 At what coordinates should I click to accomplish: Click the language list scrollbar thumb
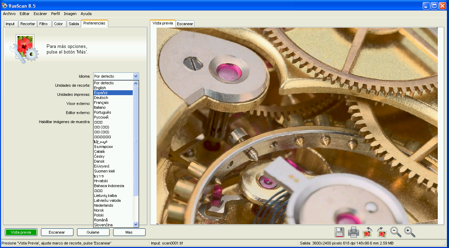(x=136, y=141)
